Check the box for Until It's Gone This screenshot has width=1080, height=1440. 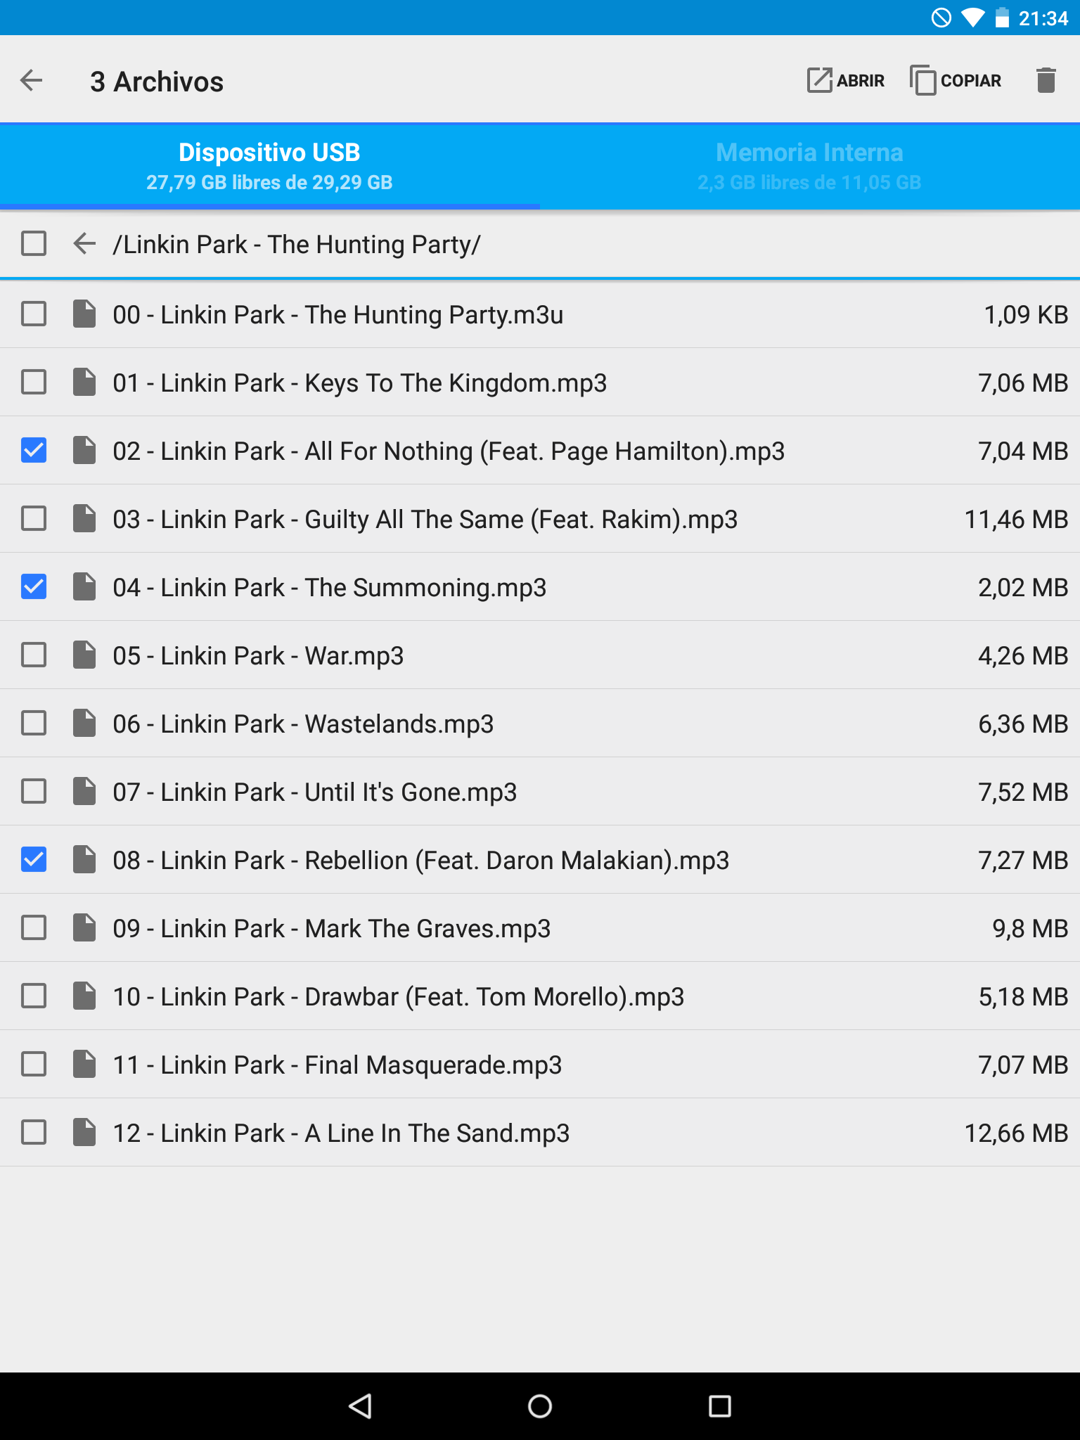point(34,792)
